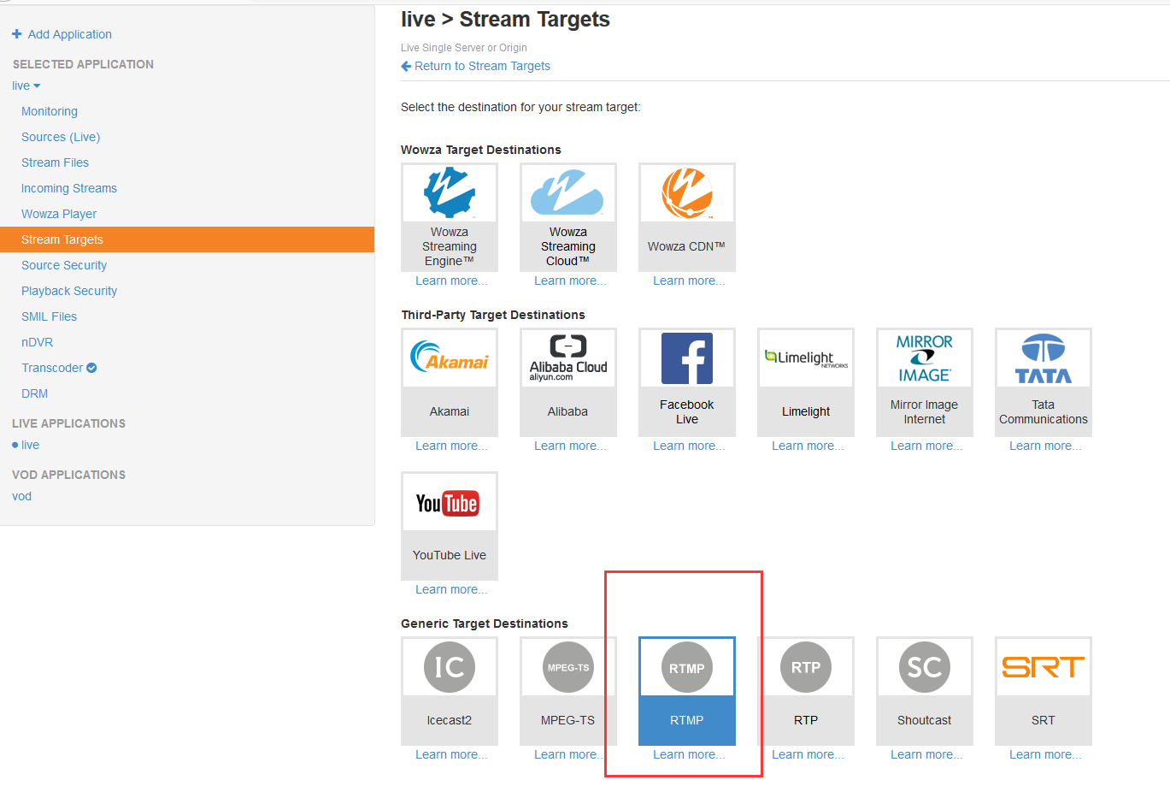Go to Stream Files page

[55, 163]
